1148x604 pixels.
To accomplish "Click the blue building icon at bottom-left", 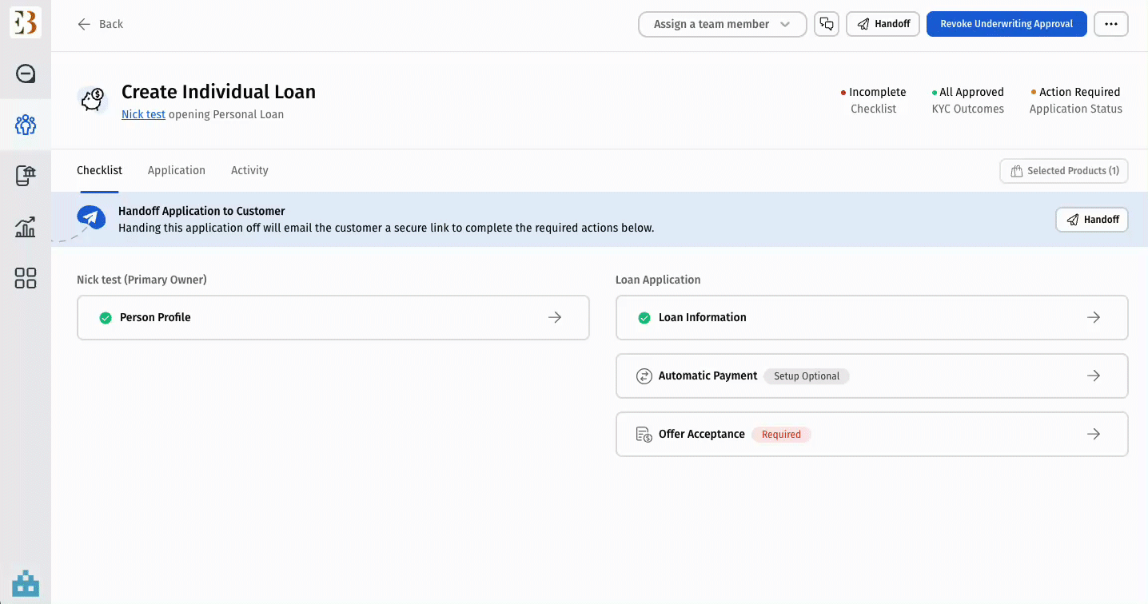I will pos(26,582).
